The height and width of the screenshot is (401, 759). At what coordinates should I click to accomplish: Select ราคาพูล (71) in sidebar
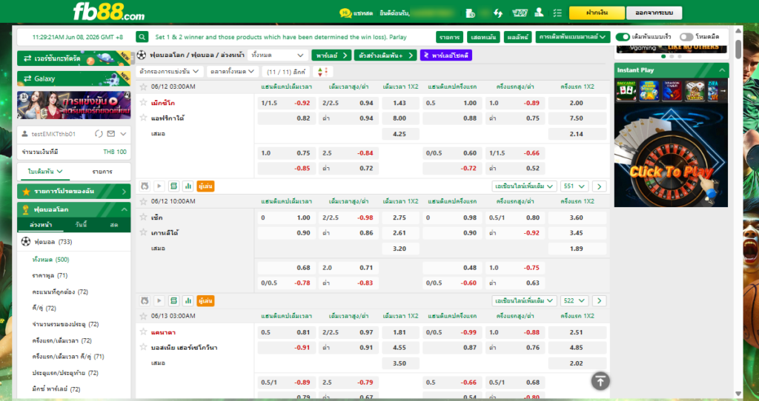click(50, 275)
